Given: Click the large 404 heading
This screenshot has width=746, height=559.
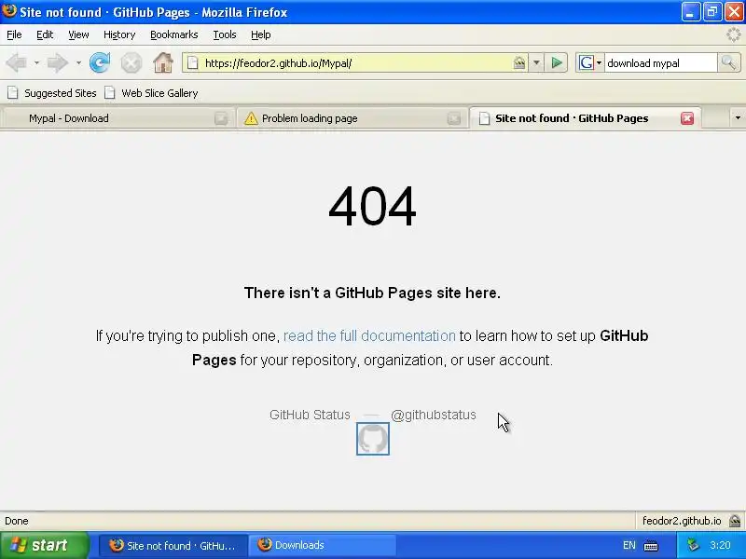Looking at the screenshot, I should tap(372, 207).
